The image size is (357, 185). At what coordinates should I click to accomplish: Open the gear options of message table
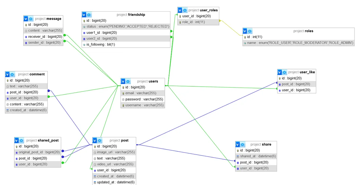(x=31, y=18)
